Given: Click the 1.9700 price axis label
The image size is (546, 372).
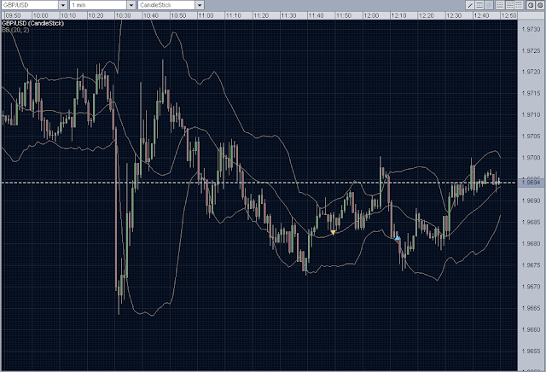Looking at the screenshot, I should [531, 158].
